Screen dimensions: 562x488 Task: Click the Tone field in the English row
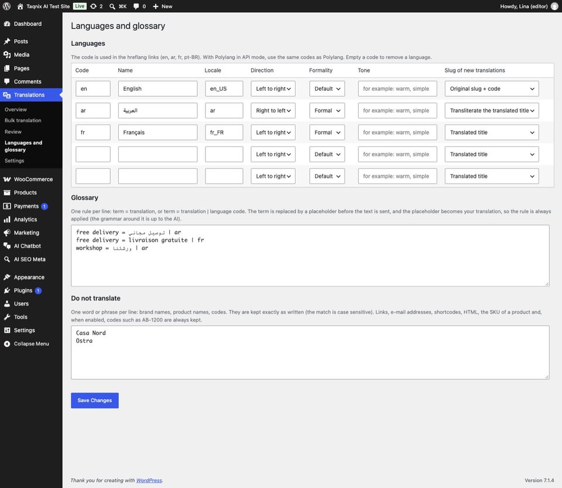[x=397, y=88]
